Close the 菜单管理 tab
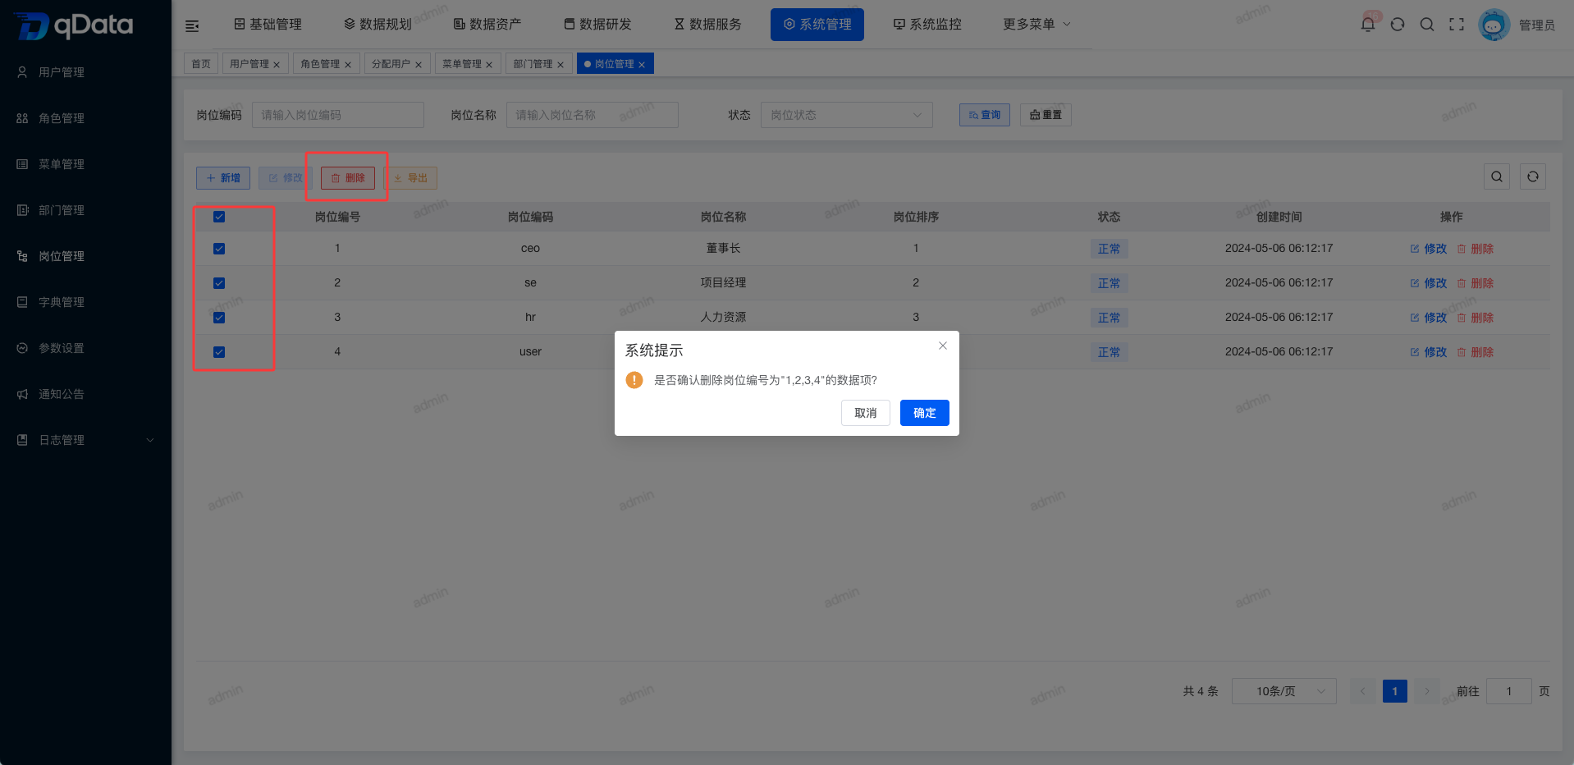Screen dimensions: 1574x765 (489, 65)
